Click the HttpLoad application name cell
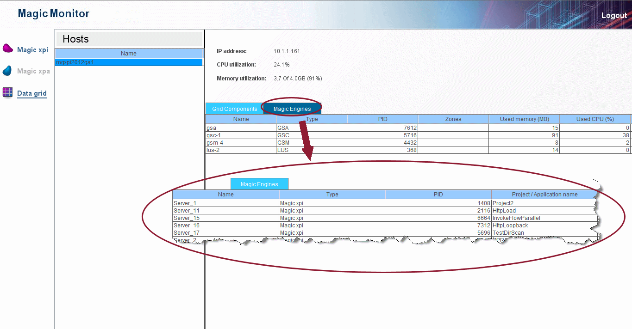 544,210
